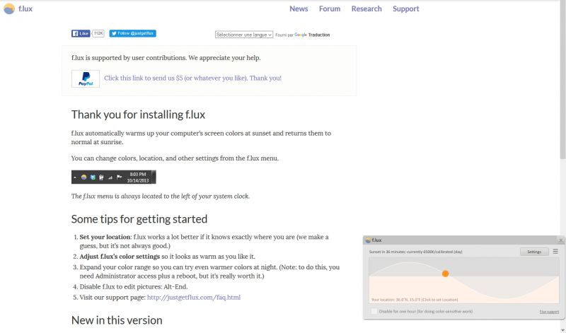Viewport: 566px width, 333px height.
Task: Click the 'Adjust f.lux's color settings' tip
Action: tap(167, 257)
